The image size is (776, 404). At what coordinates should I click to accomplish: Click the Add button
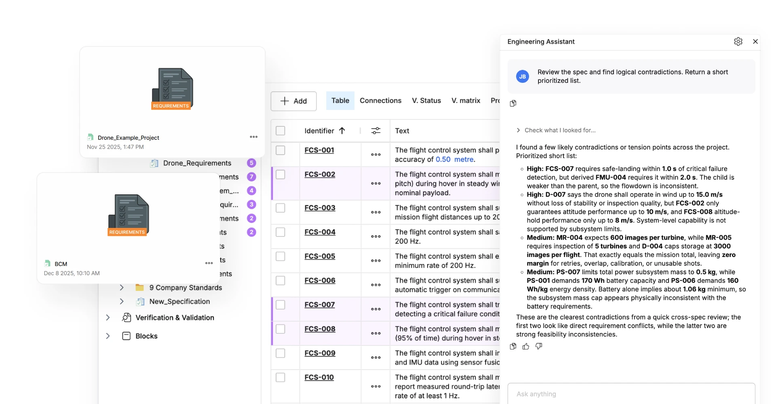[x=293, y=101]
